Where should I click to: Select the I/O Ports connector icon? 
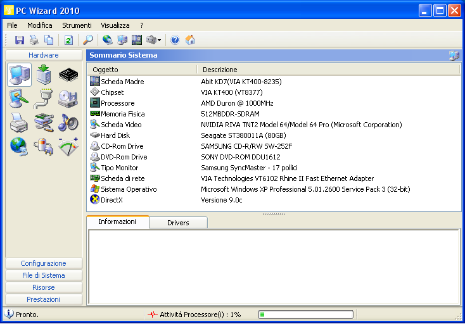44,98
